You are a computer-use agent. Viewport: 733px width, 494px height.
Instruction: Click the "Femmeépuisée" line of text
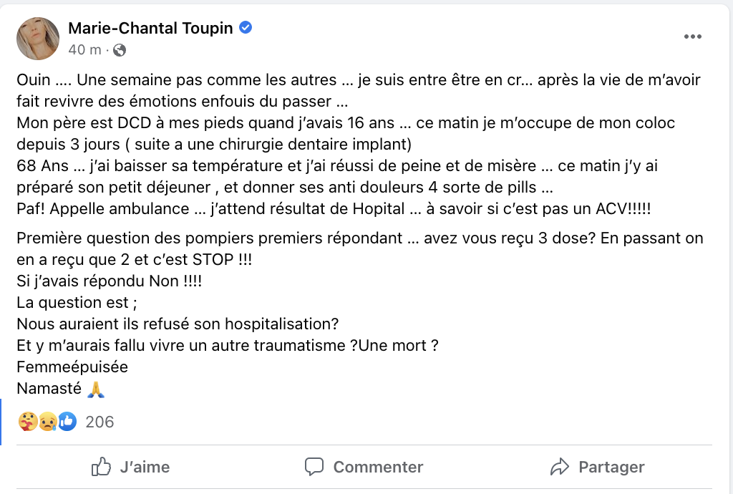click(72, 367)
